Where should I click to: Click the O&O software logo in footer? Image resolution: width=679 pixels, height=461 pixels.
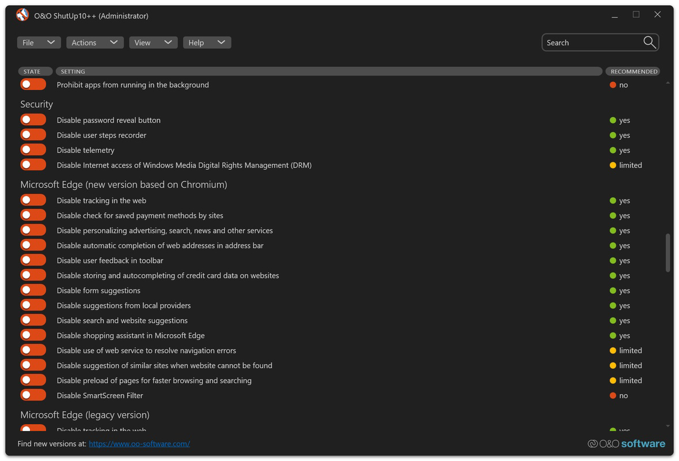point(626,443)
